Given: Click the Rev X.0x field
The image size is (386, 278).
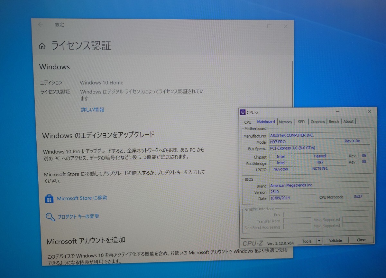Looking at the screenshot, I should click(x=353, y=141).
